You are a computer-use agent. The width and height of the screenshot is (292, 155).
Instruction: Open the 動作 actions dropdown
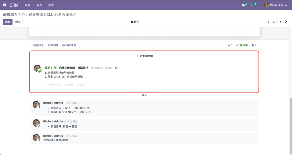coord(135,22)
